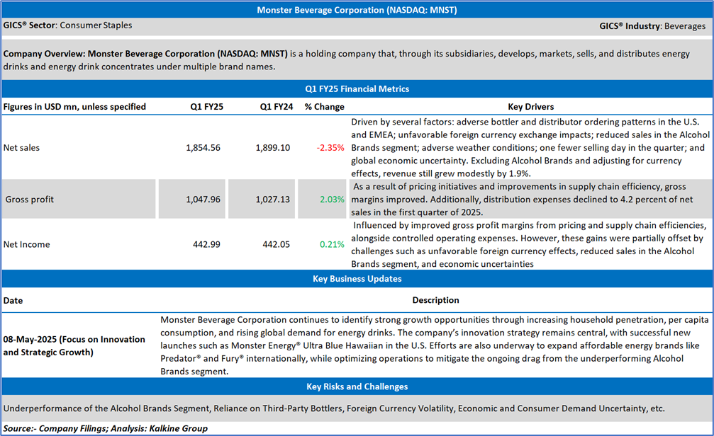Click the Gross profit key drivers description
This screenshot has width=714, height=436.
[x=523, y=200]
